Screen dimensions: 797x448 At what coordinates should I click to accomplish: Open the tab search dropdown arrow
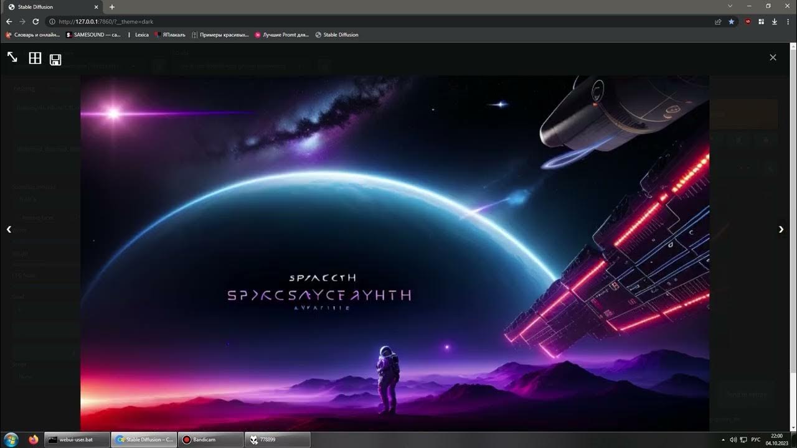point(730,6)
